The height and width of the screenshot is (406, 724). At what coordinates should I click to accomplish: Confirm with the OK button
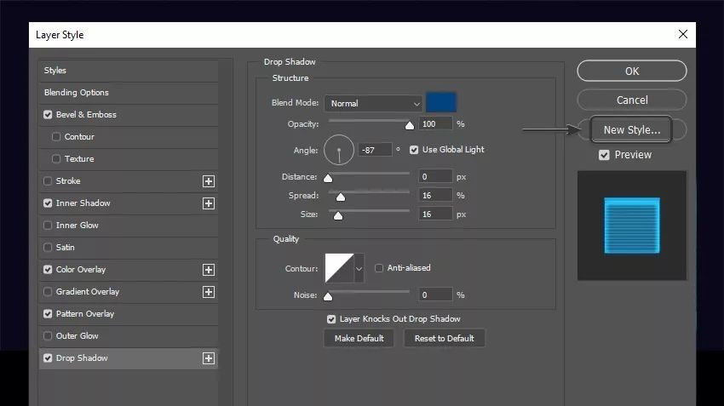click(x=632, y=71)
